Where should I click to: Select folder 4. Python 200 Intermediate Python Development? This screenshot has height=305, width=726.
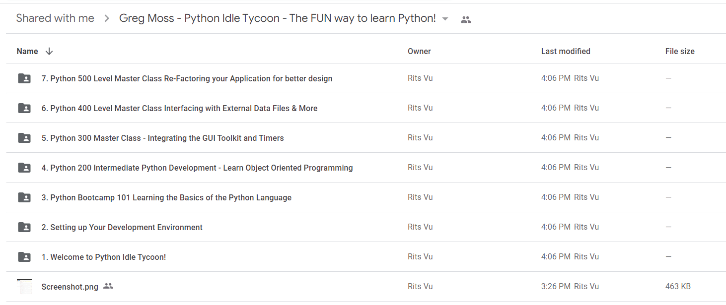[x=197, y=168]
